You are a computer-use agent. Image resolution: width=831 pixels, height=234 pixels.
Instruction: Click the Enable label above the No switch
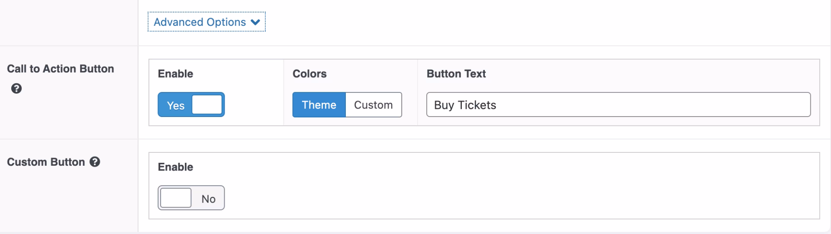(175, 167)
